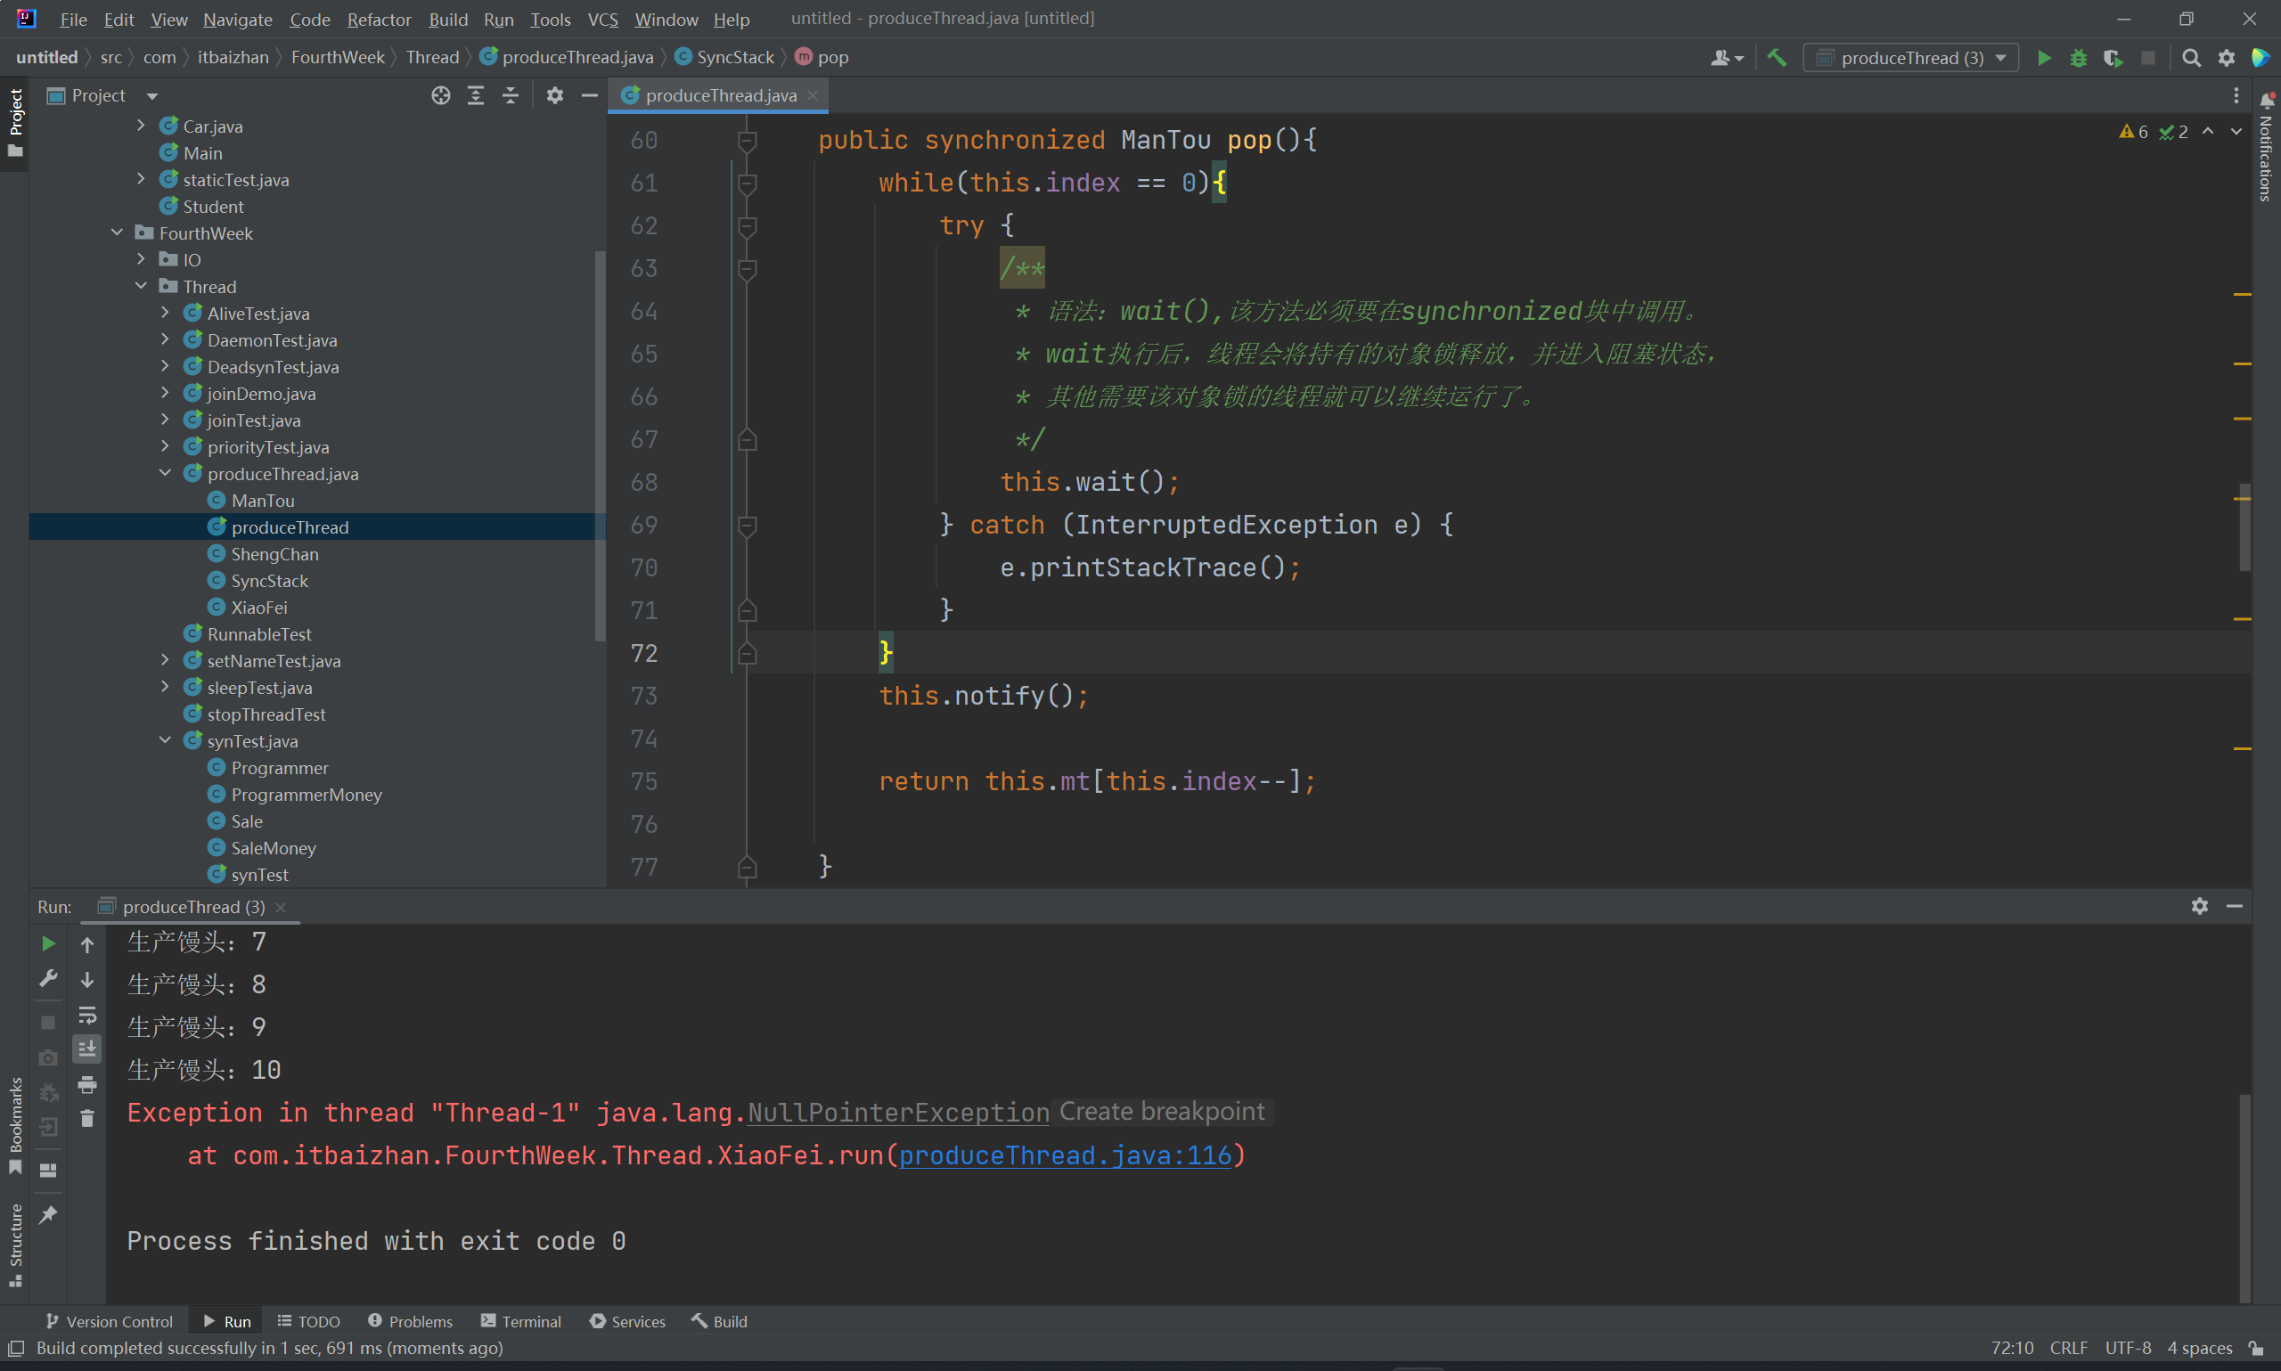Screen dimensions: 2281x1371
Task: Go to previous highlighted error arrow
Action: point(2208,132)
